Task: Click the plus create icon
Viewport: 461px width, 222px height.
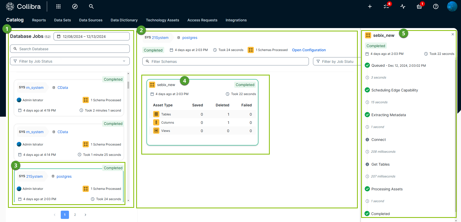Action: pyautogui.click(x=370, y=6)
